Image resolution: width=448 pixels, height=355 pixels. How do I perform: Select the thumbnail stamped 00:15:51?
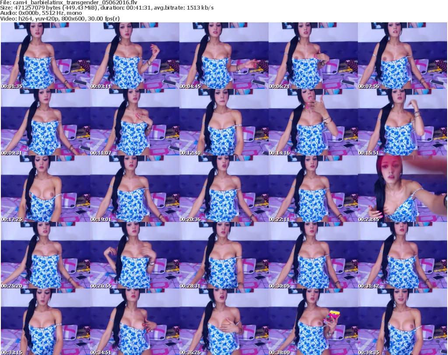point(402,122)
